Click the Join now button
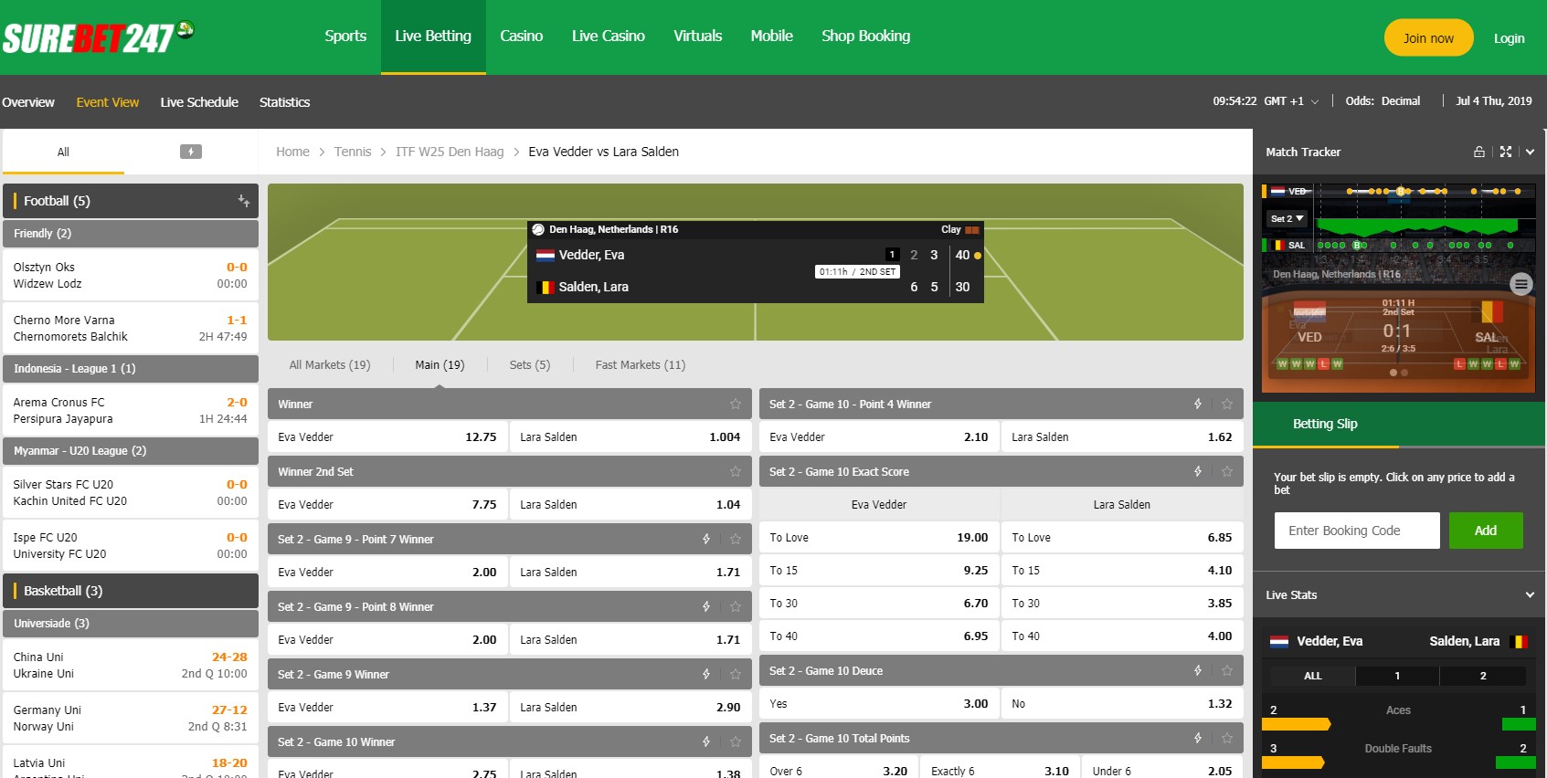The height and width of the screenshot is (778, 1547). coord(1428,37)
